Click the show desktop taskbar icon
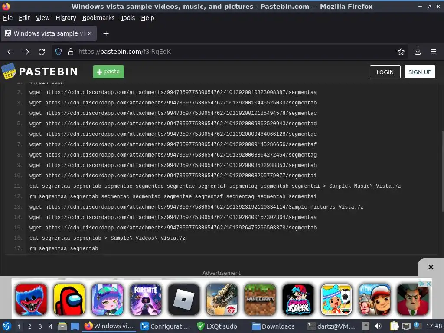Screen dimensions: 444x333 point(75,326)
